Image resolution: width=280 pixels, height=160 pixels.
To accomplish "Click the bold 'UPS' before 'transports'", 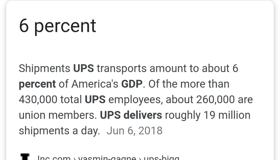I will pos(84,69).
